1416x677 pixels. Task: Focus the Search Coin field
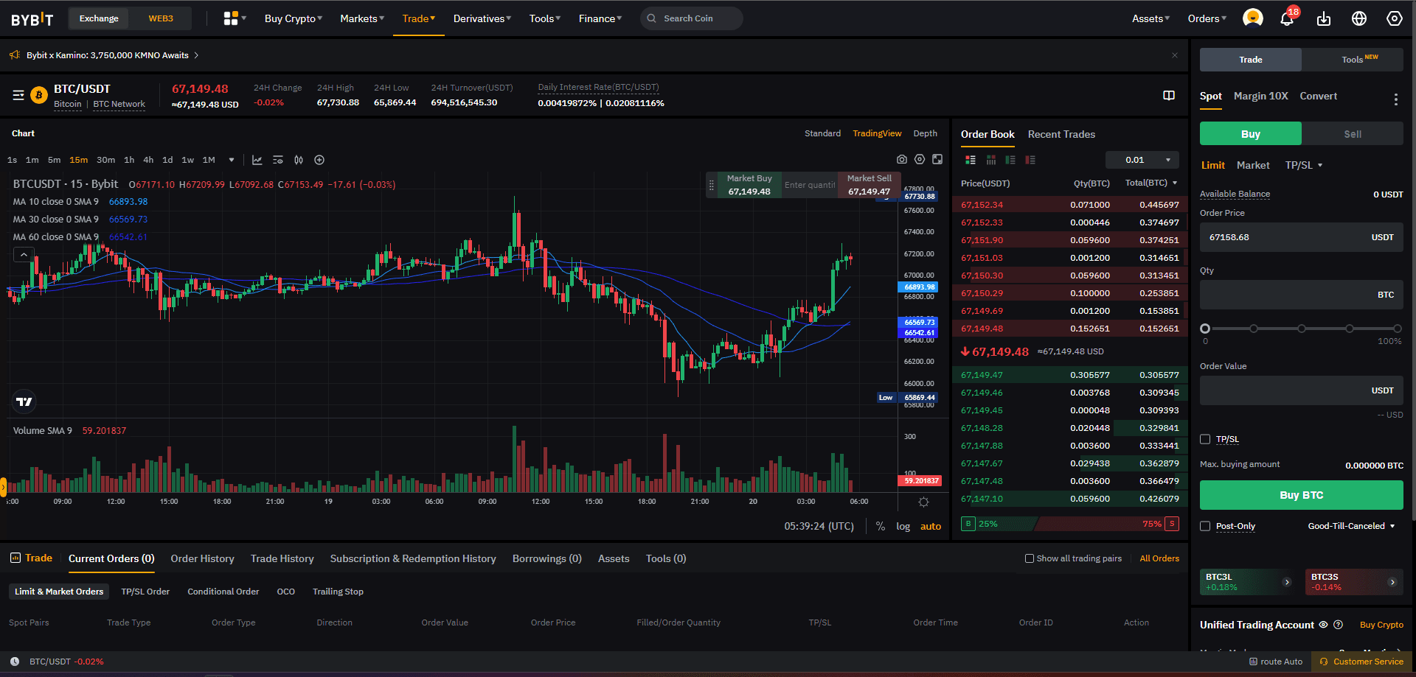pos(691,18)
